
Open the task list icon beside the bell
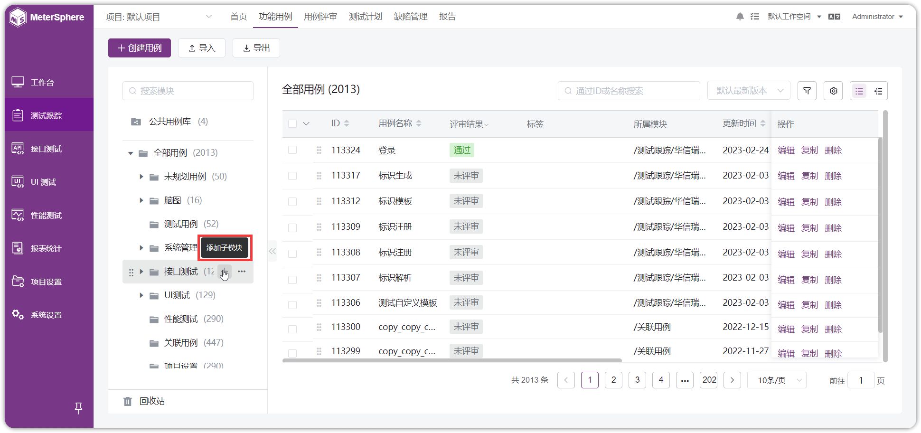[x=755, y=17]
